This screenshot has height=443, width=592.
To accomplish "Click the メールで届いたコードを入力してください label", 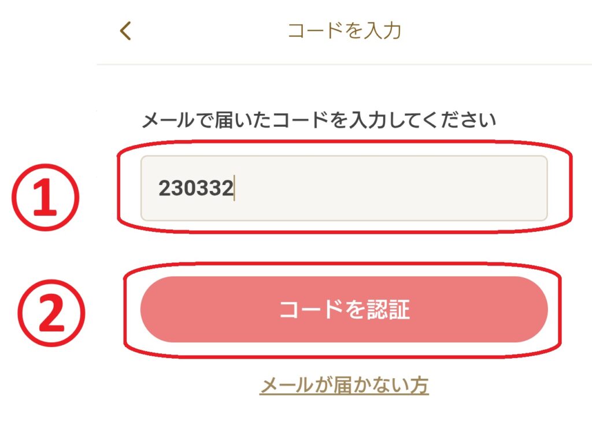I will [x=319, y=121].
